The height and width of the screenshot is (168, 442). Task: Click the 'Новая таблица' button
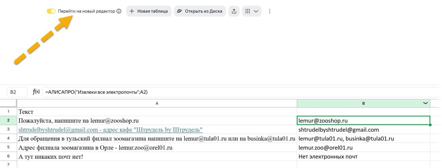point(149,11)
